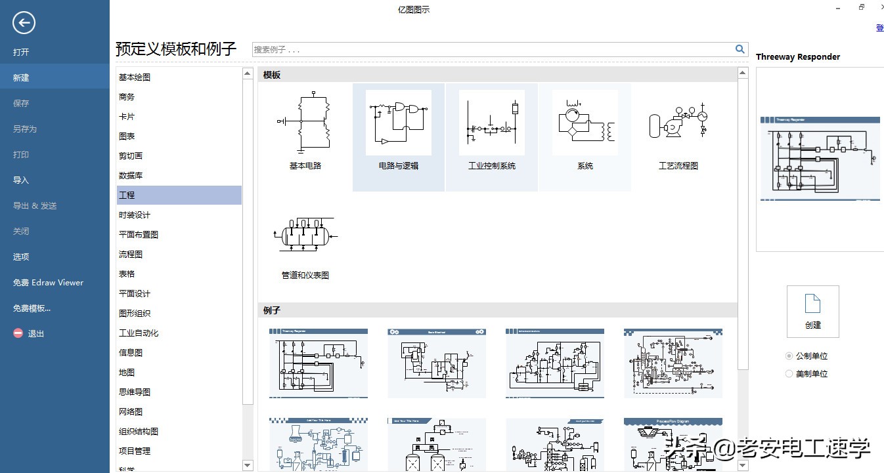
Task: Click the template panel scrollbar up arrow
Action: click(x=743, y=73)
